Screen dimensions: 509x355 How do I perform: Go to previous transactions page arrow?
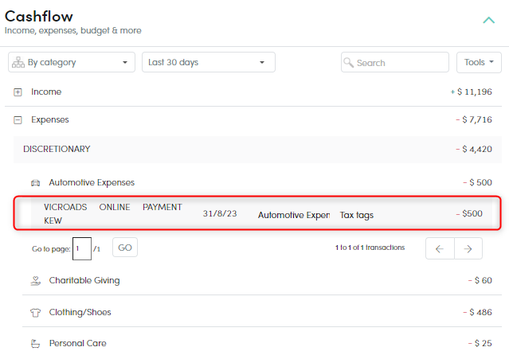[x=440, y=248]
